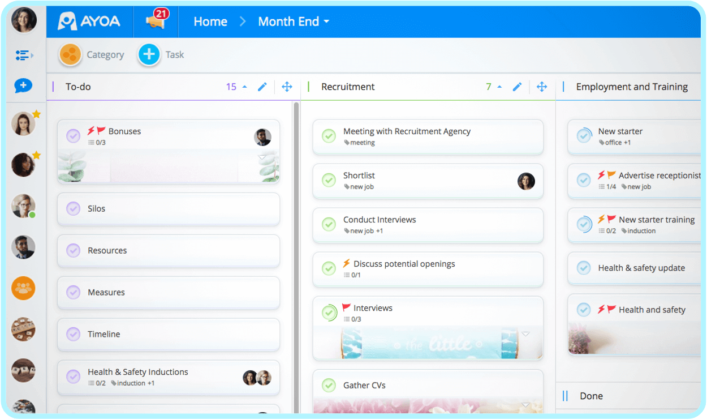The height and width of the screenshot is (419, 707).
Task: Go to Home in breadcrumb
Action: tap(210, 22)
